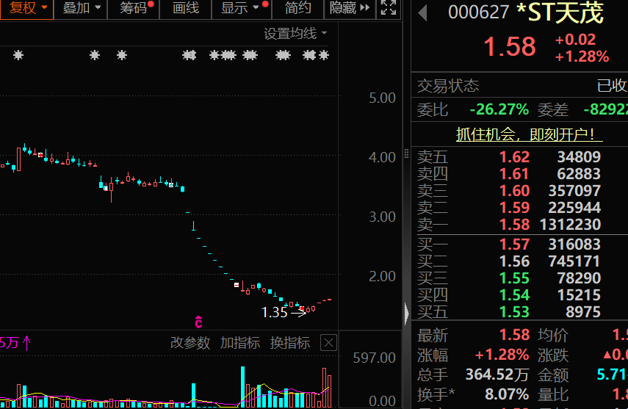Click 换指标 to switch indicator
The height and width of the screenshot is (409, 628).
click(x=290, y=343)
